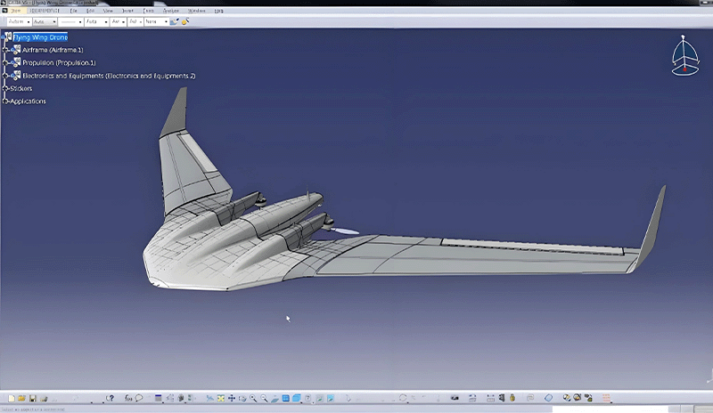Click the Zoom In magnifier
The image size is (713, 413).
coord(253,399)
